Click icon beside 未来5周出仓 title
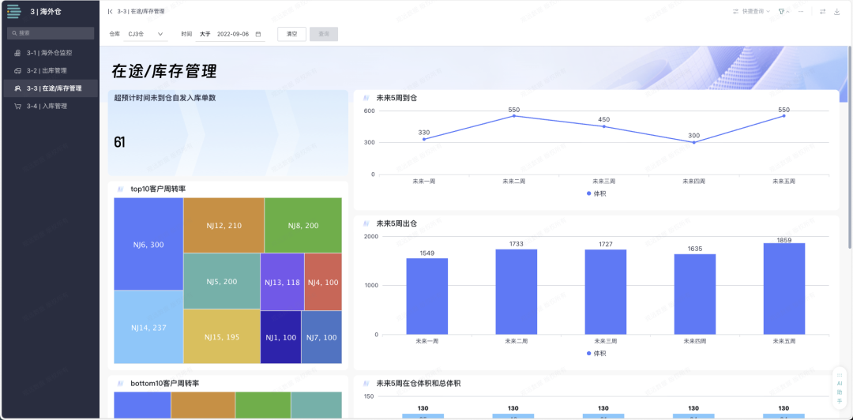This screenshot has width=853, height=420. click(x=366, y=223)
